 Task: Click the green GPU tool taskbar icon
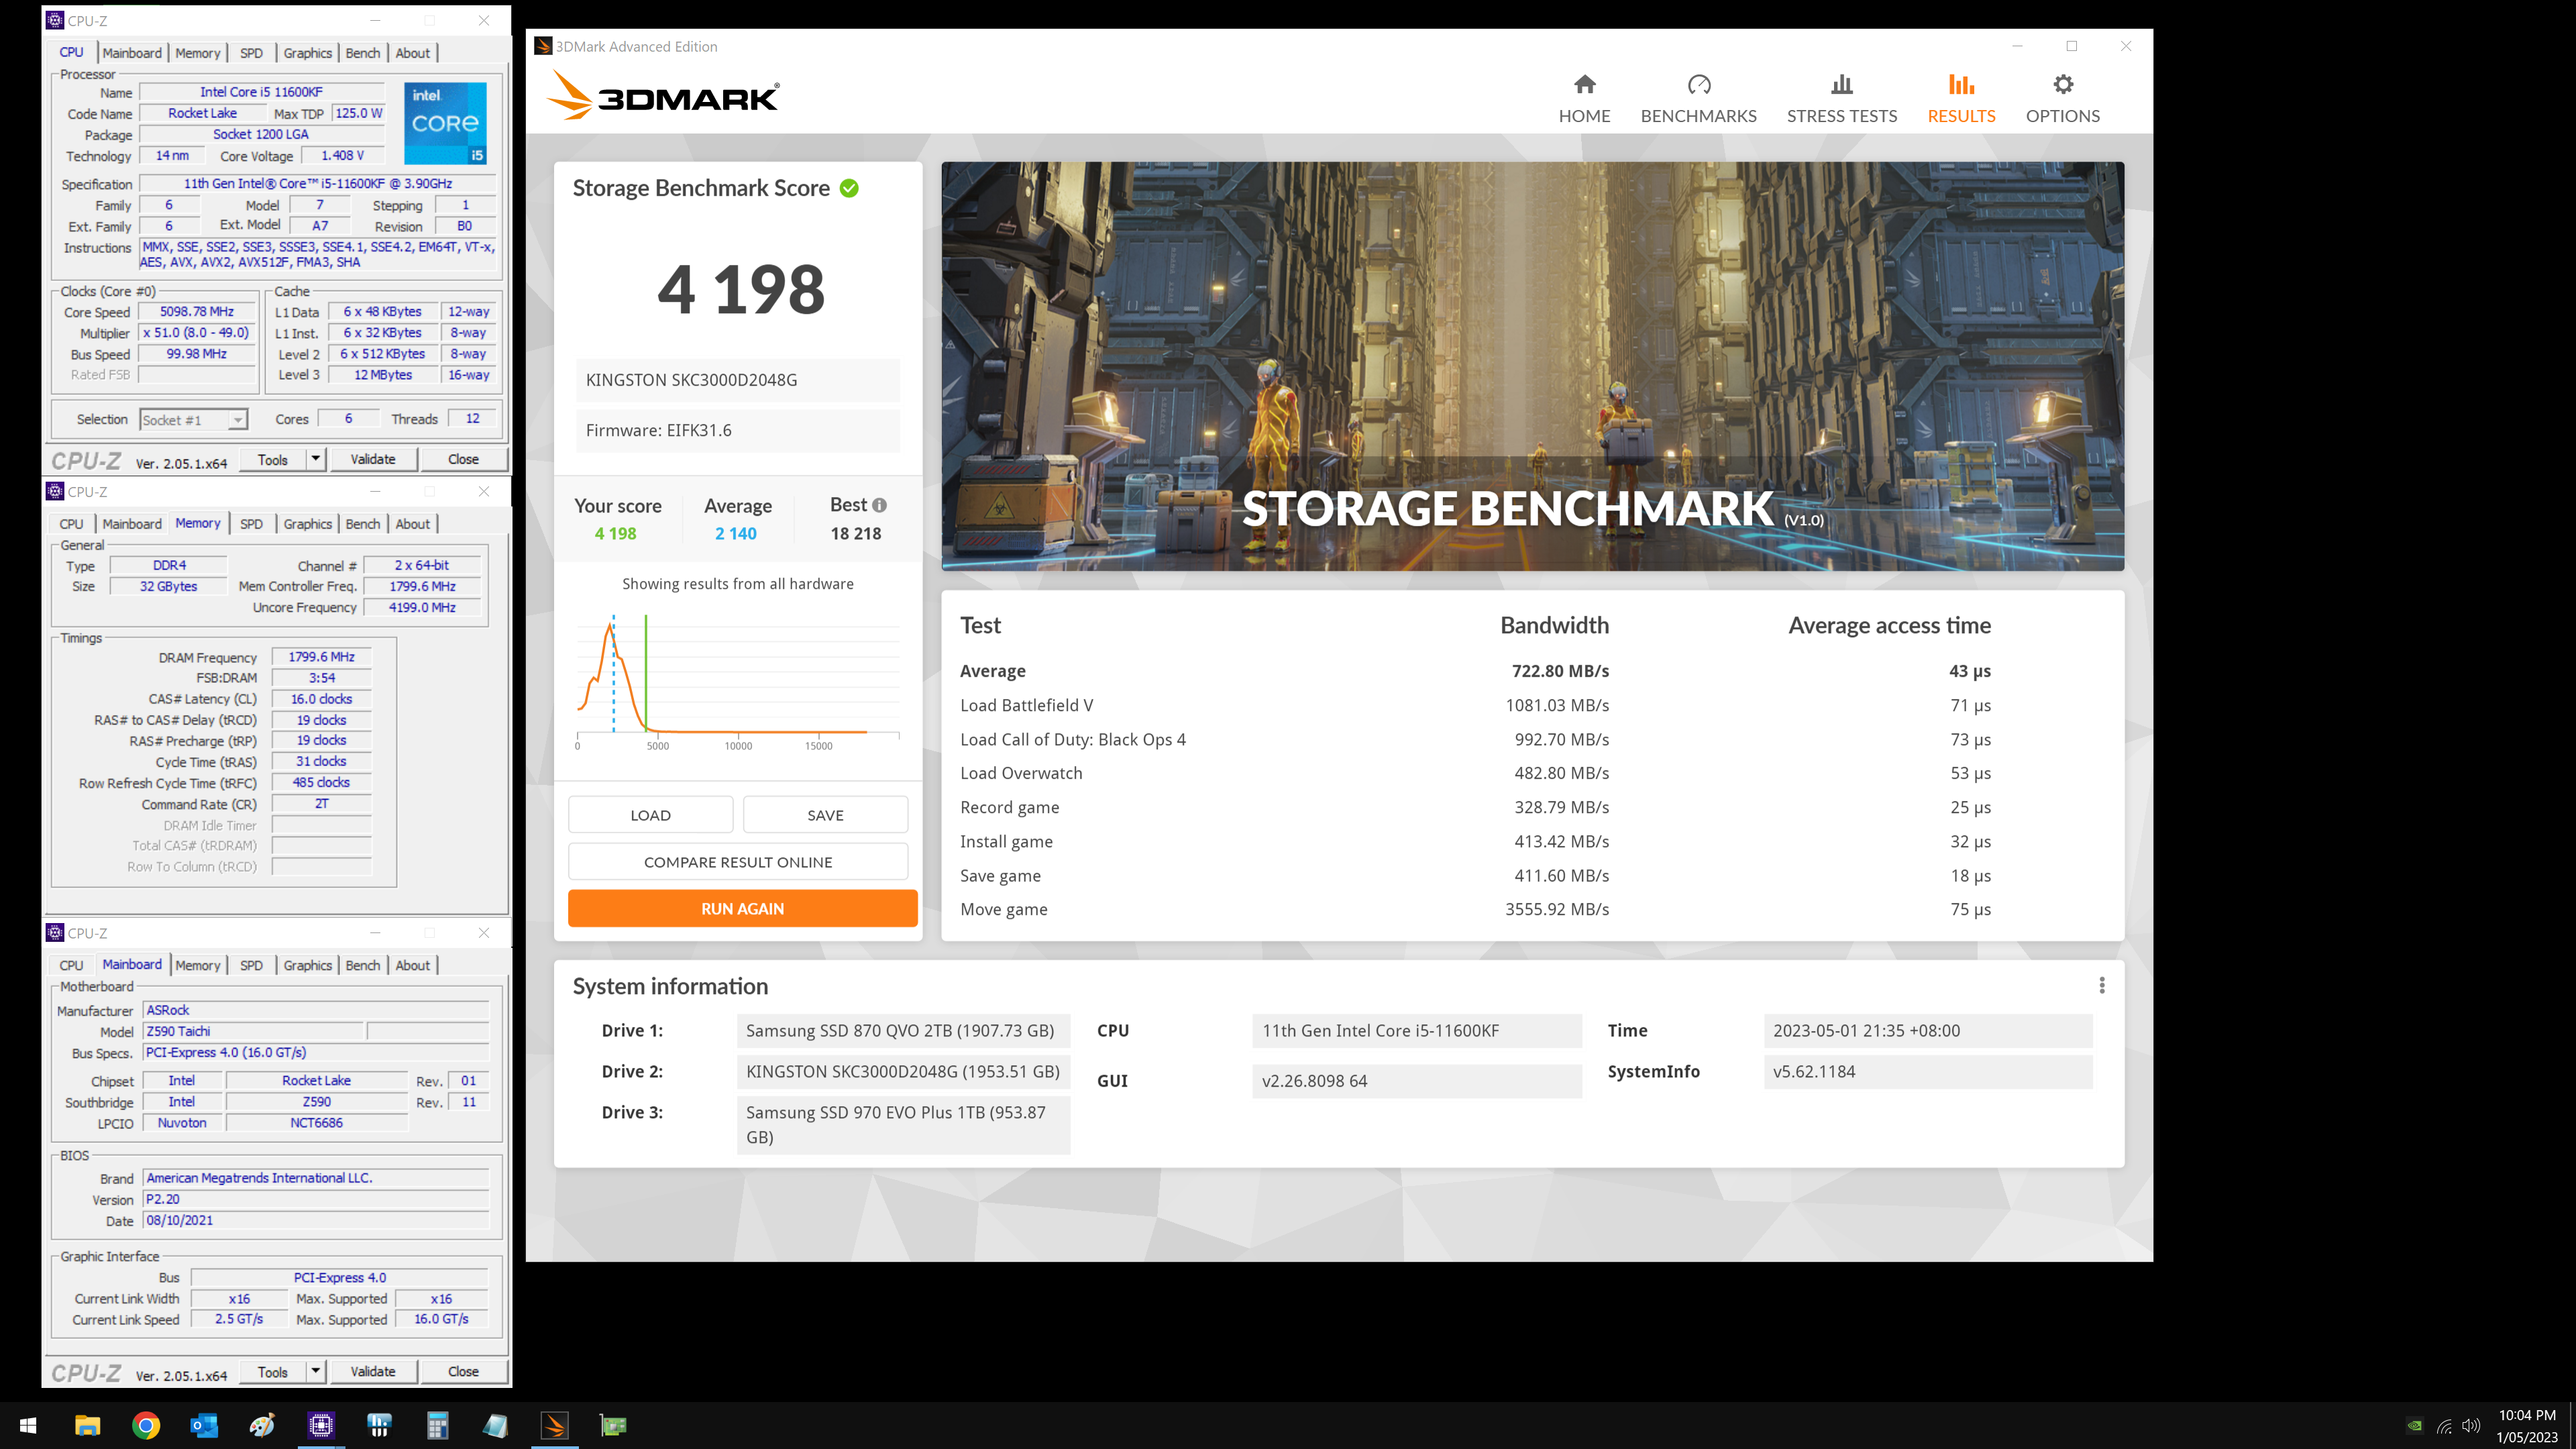tap(613, 1425)
